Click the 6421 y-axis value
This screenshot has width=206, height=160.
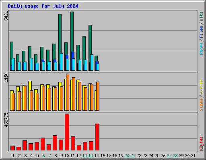(6, 16)
